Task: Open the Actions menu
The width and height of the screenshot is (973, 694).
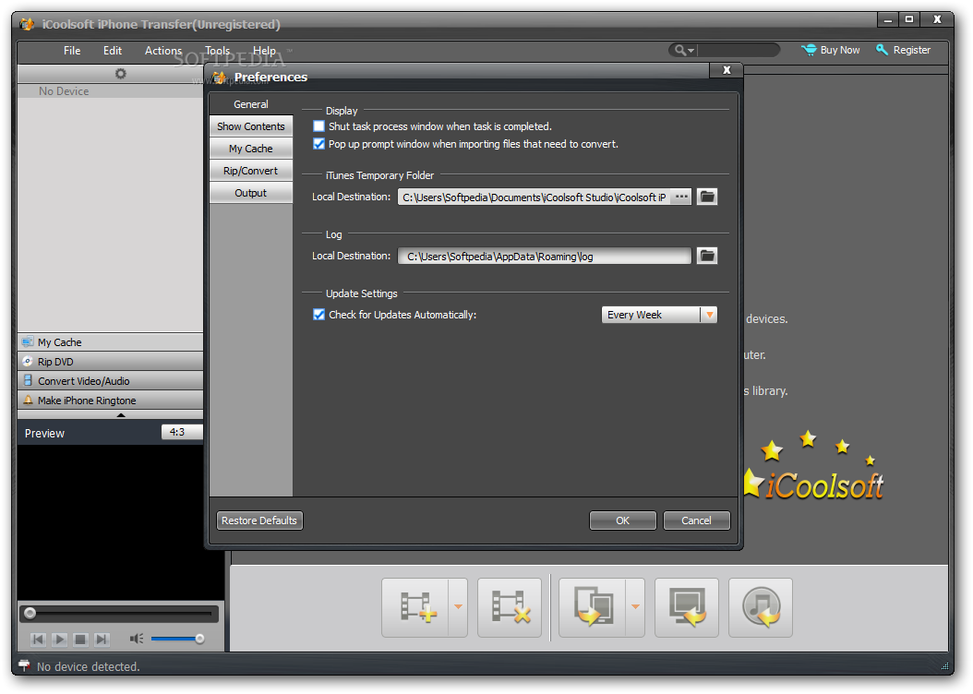Action: point(163,50)
